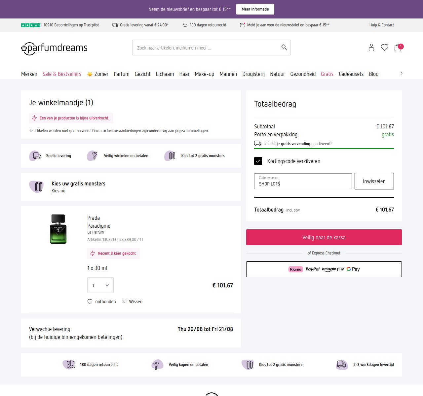Open the Blog menu item
This screenshot has width=423, height=396.
374,74
